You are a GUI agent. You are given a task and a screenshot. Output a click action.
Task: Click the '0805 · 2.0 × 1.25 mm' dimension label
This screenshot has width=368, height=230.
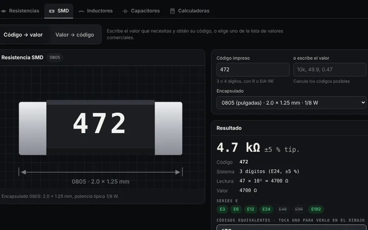click(x=100, y=182)
